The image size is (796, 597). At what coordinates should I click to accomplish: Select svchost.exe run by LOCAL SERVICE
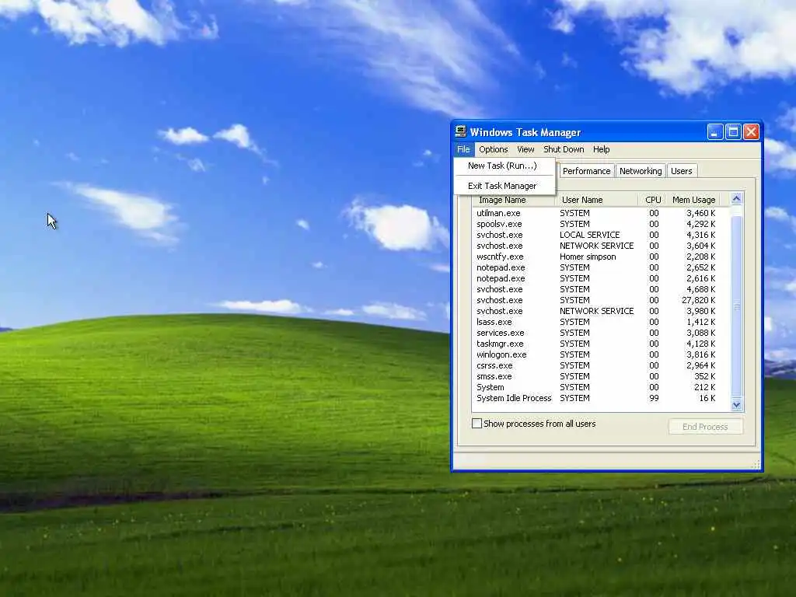[x=596, y=235]
